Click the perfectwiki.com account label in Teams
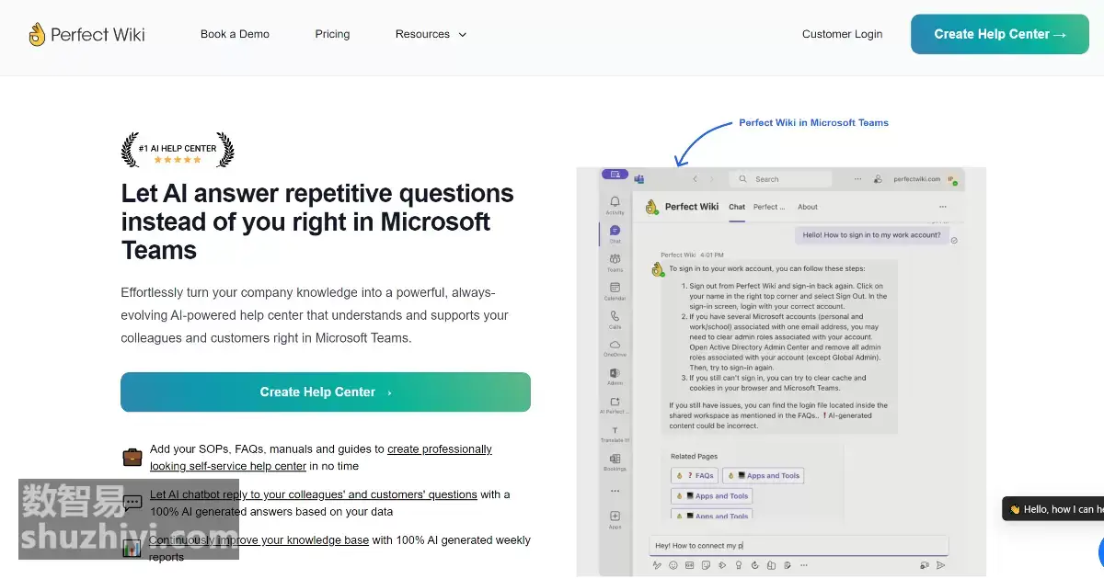The height and width of the screenshot is (579, 1104). click(x=916, y=179)
